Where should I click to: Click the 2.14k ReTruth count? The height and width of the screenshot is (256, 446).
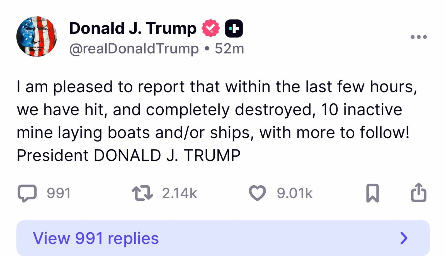pos(180,193)
